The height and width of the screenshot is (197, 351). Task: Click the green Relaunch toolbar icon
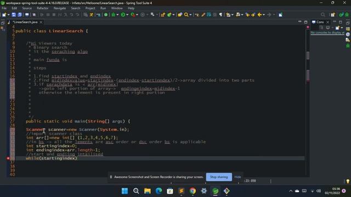click(106, 15)
